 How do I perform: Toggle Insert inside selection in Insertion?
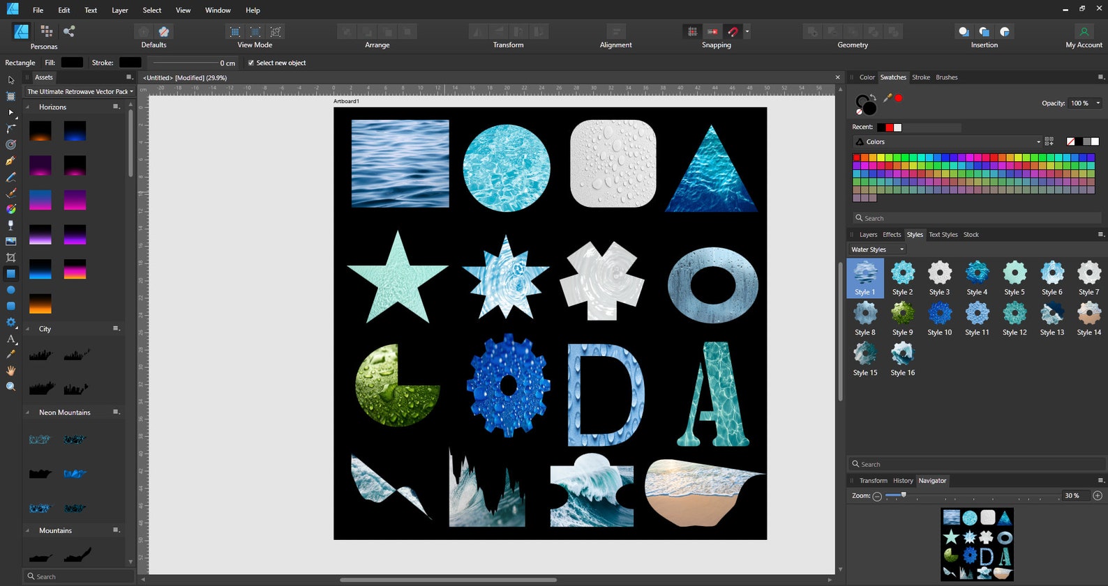pyautogui.click(x=1005, y=31)
